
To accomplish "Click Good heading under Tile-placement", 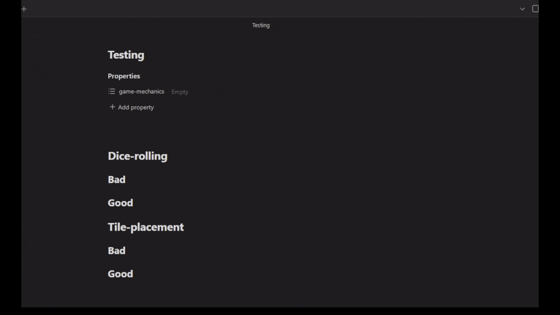I will click(120, 274).
